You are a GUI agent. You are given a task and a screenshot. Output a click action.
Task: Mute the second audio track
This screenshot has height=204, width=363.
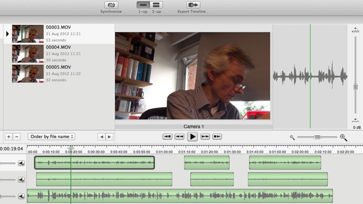pos(21,180)
